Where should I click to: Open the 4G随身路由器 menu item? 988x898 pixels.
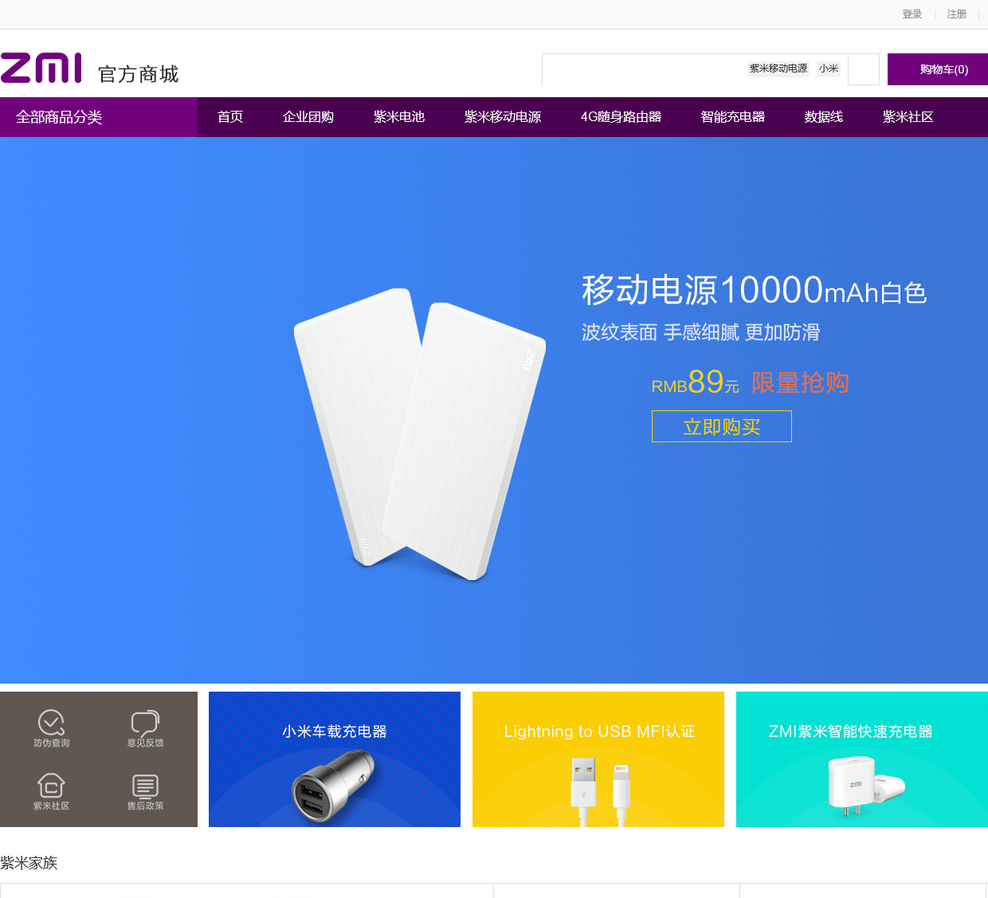(621, 117)
